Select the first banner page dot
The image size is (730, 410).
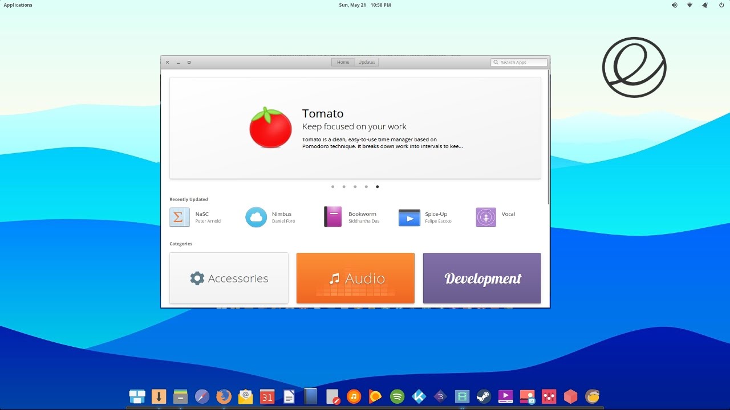tap(333, 186)
